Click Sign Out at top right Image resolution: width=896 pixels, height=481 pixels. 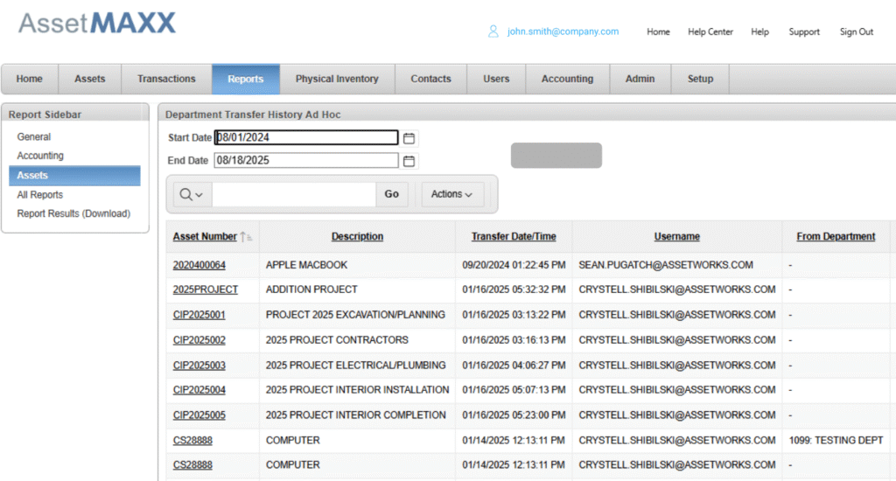click(x=856, y=31)
